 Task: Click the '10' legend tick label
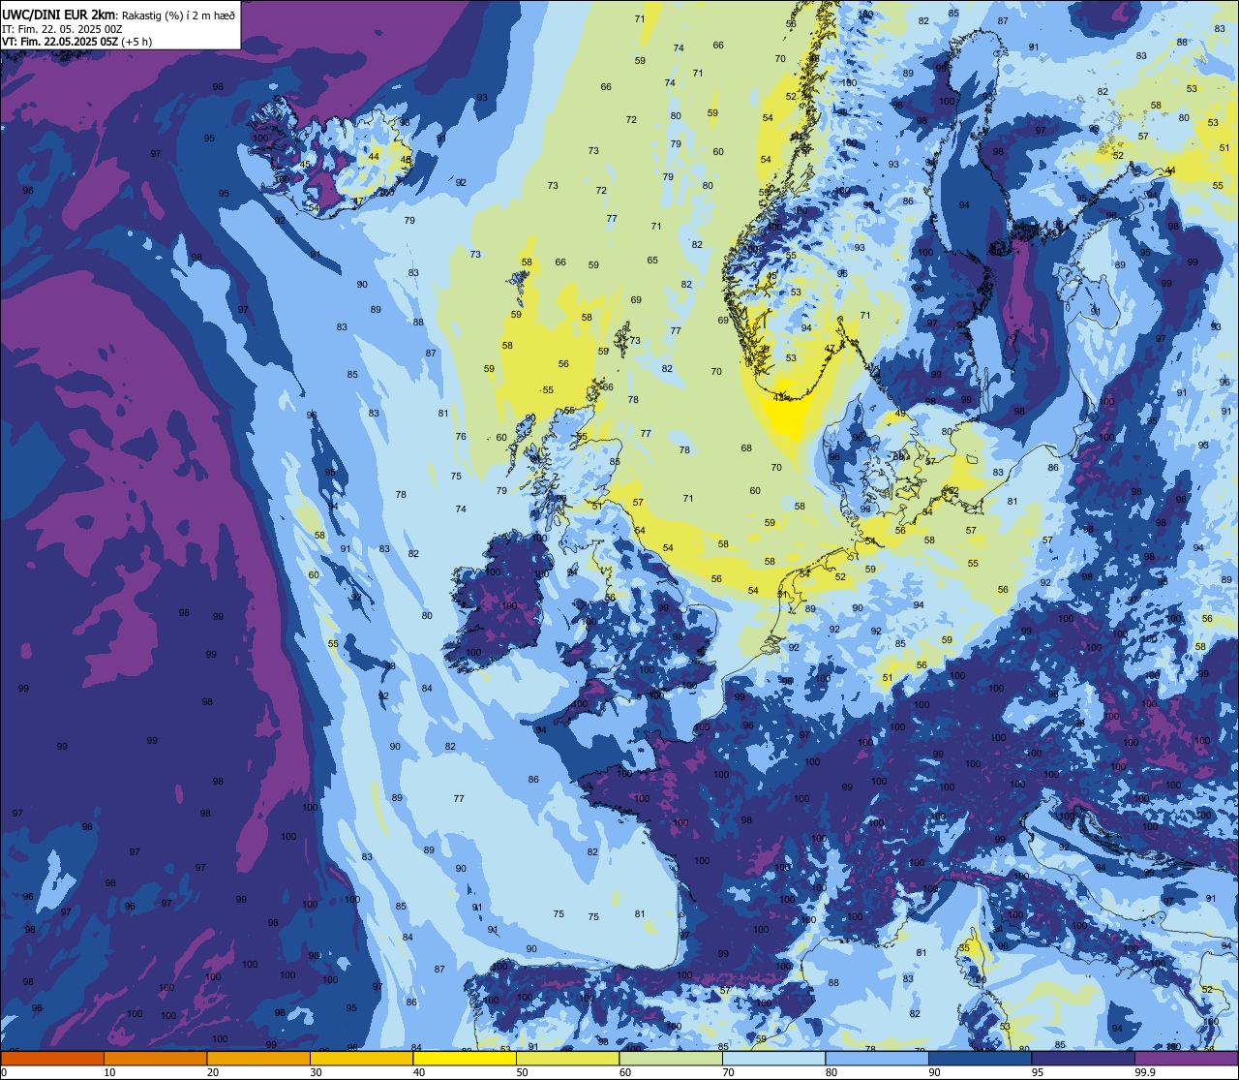[109, 1072]
